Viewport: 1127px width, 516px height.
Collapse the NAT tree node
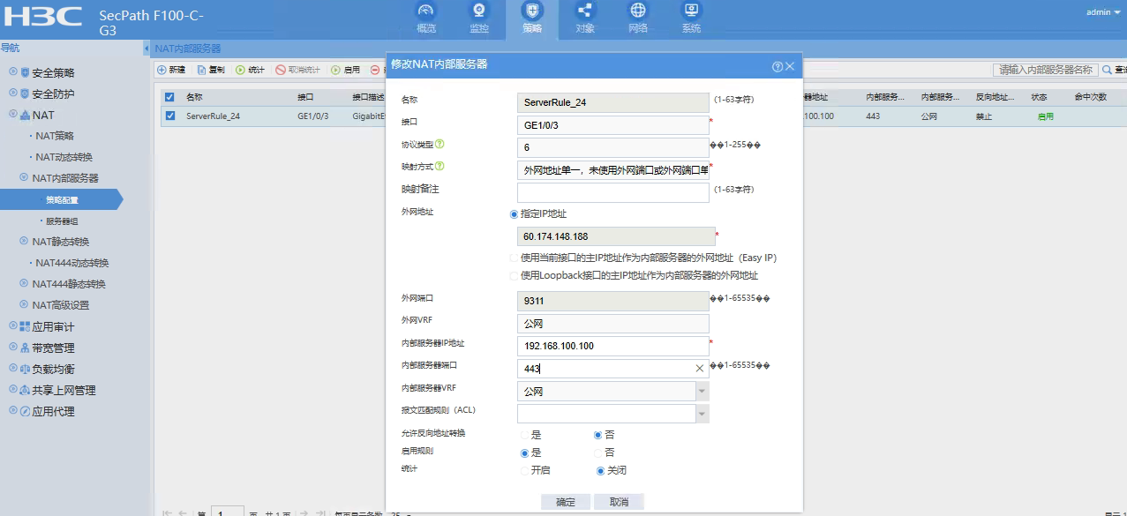[13, 115]
